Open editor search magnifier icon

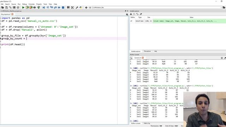(127, 14)
